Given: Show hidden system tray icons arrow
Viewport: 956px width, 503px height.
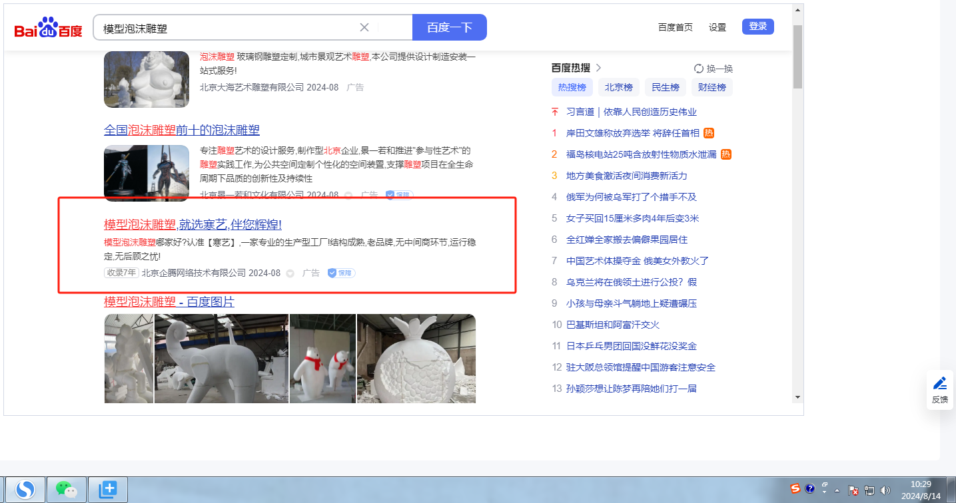Looking at the screenshot, I should coord(837,490).
